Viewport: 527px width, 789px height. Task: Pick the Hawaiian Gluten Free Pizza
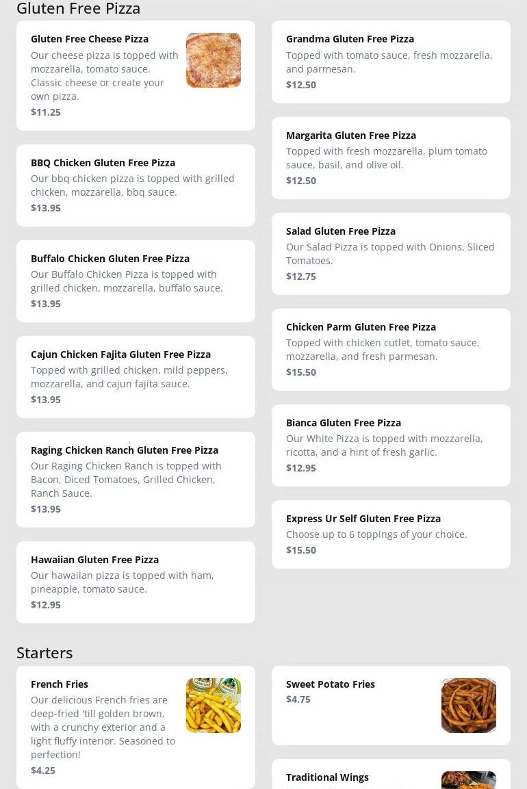click(x=136, y=582)
